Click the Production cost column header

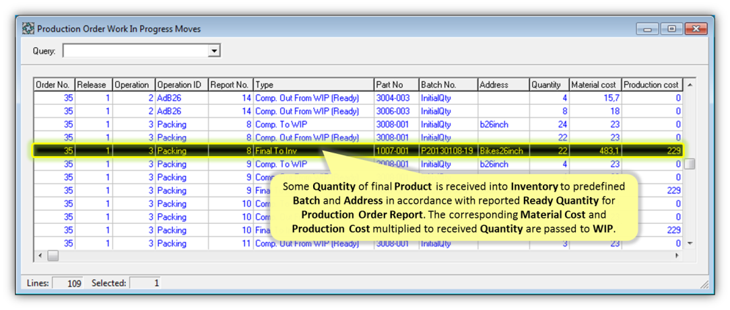tap(651, 85)
